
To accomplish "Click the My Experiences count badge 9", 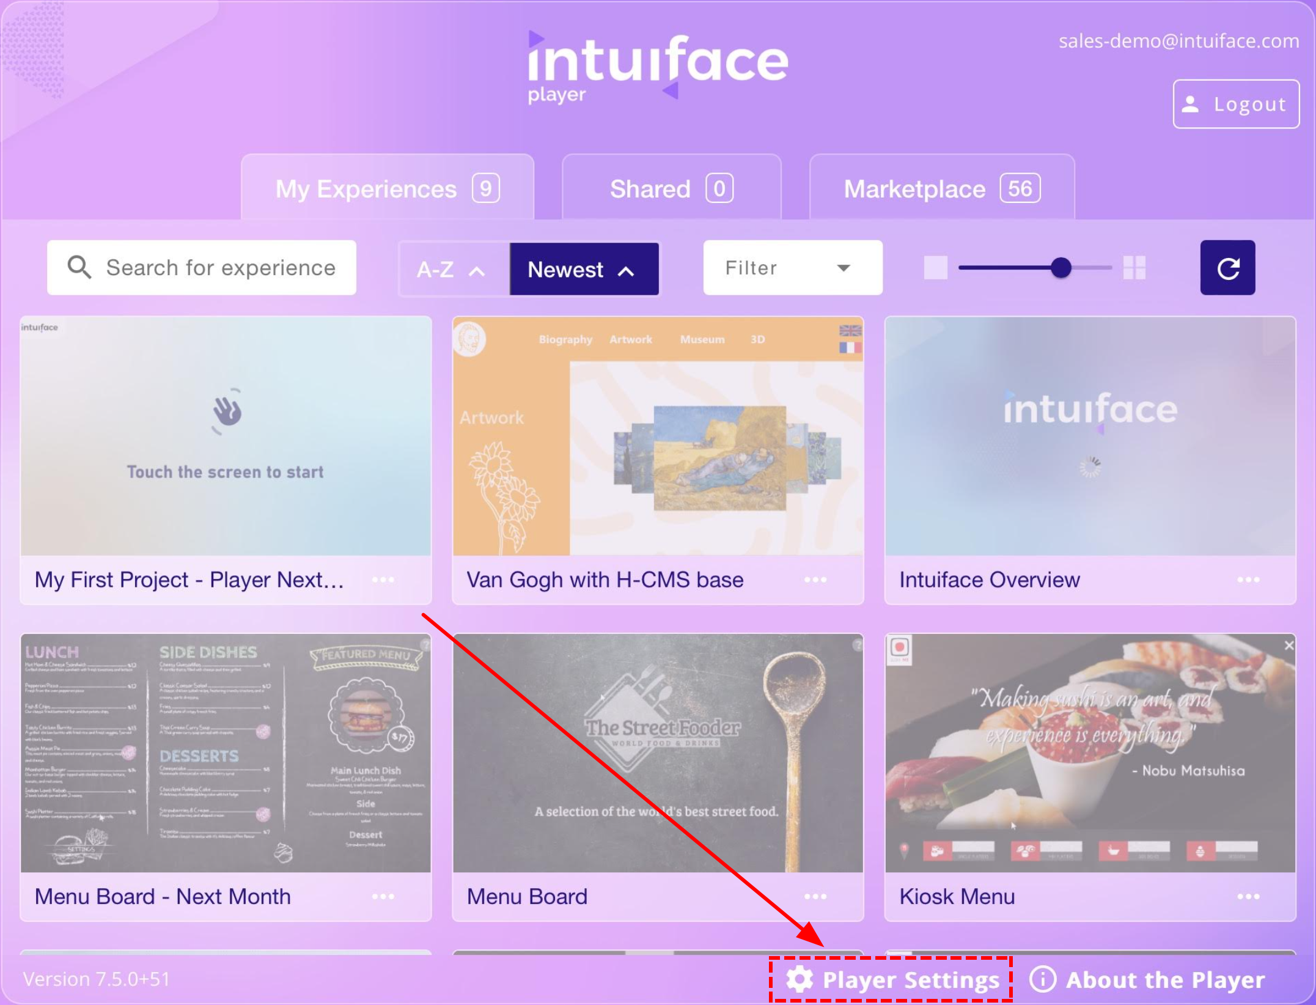I will point(485,188).
